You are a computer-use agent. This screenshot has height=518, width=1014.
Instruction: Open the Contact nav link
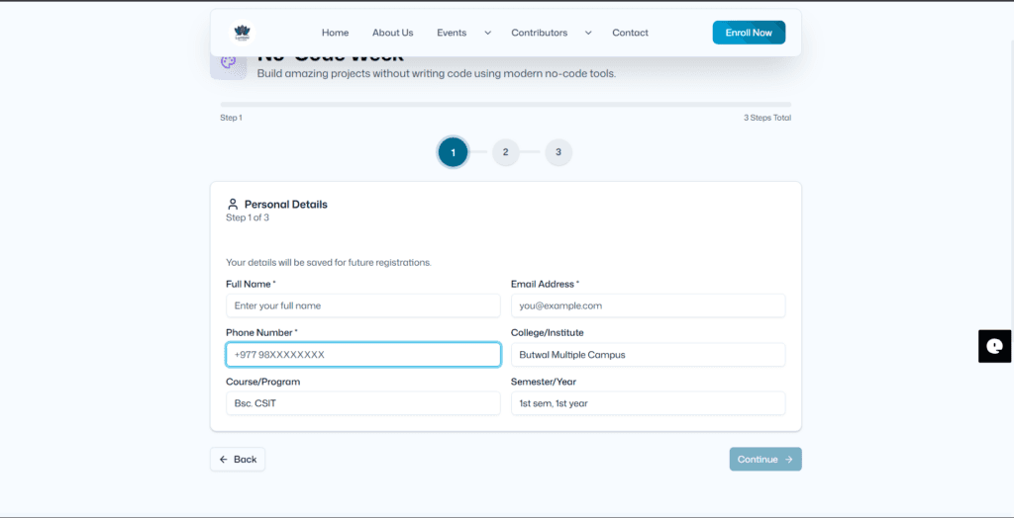tap(630, 33)
